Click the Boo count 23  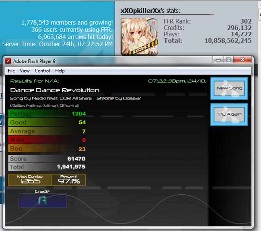pyautogui.click(x=82, y=149)
